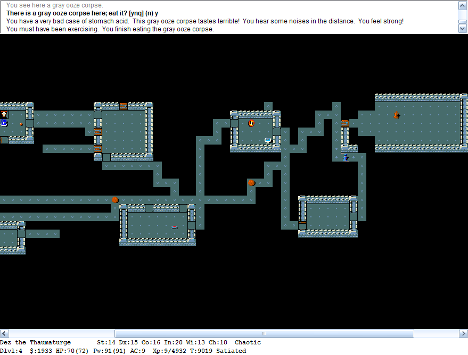The width and height of the screenshot is (468, 355).
Task: Click the 'Pw:91(91)' power status
Action: [x=110, y=351]
